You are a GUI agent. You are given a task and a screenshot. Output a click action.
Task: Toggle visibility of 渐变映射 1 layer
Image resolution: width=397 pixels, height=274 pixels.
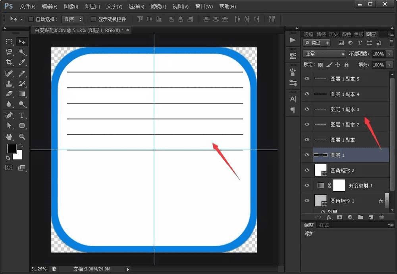(x=306, y=185)
